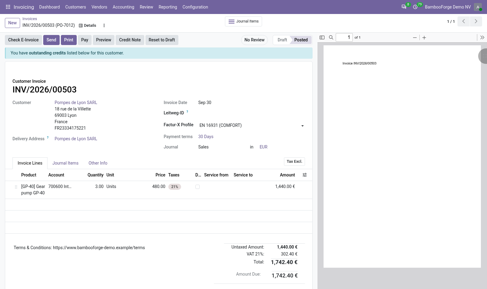Image resolution: width=487 pixels, height=289 pixels.
Task: Click Check E-Invoice button
Action: (23, 40)
